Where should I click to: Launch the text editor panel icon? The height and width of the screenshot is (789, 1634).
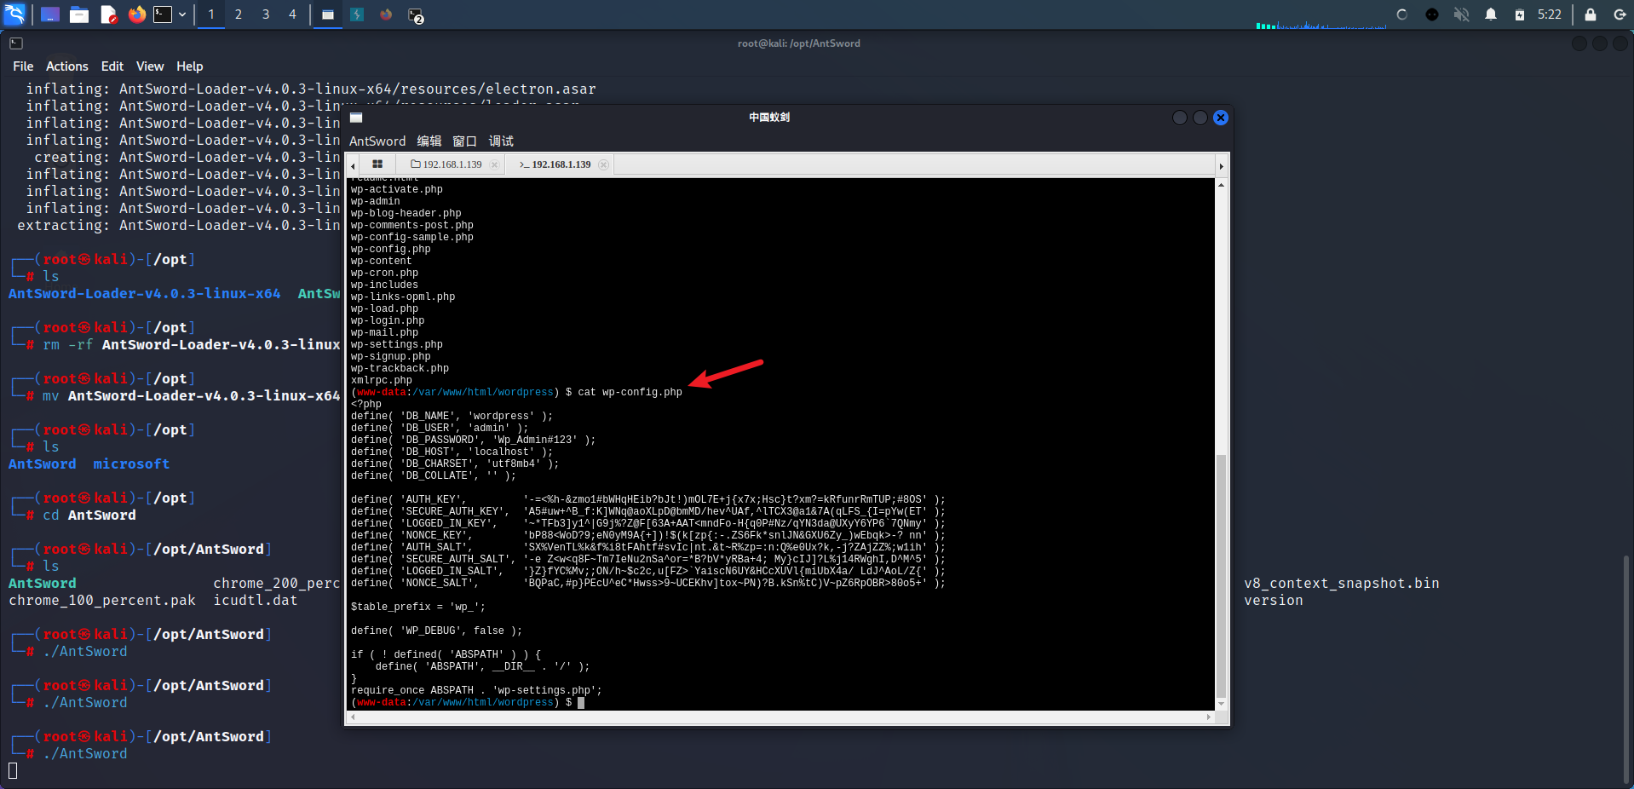(x=108, y=14)
